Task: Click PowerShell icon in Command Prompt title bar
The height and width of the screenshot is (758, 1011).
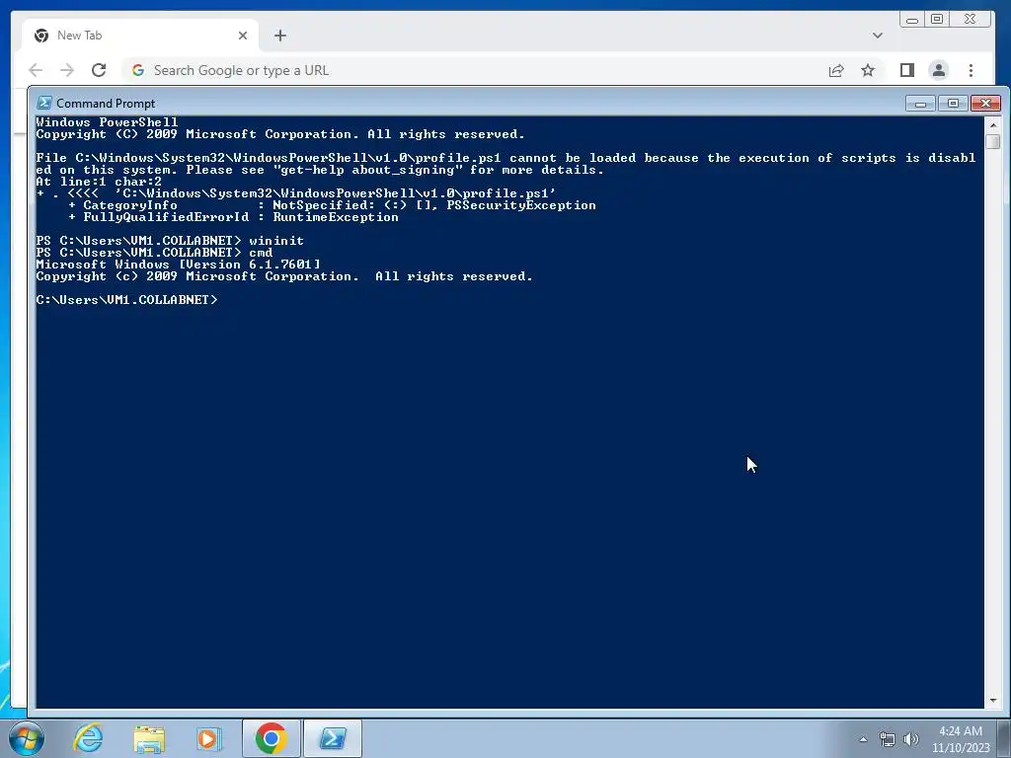Action: tap(44, 103)
